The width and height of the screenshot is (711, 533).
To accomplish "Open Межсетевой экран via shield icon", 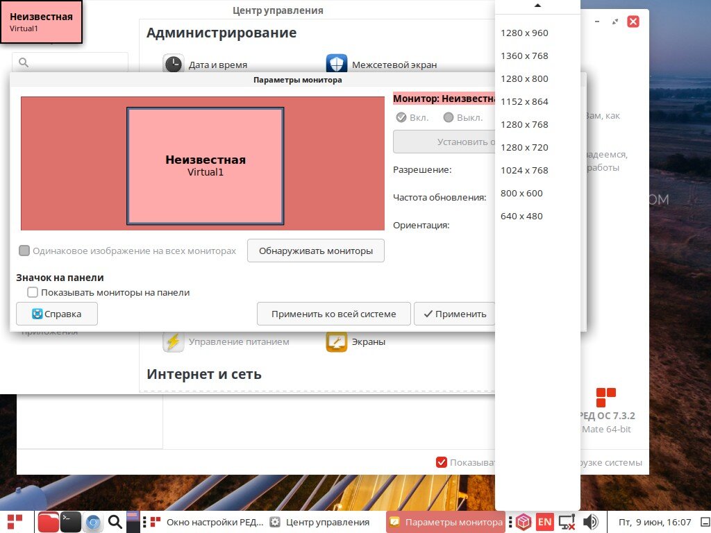I will 336,64.
